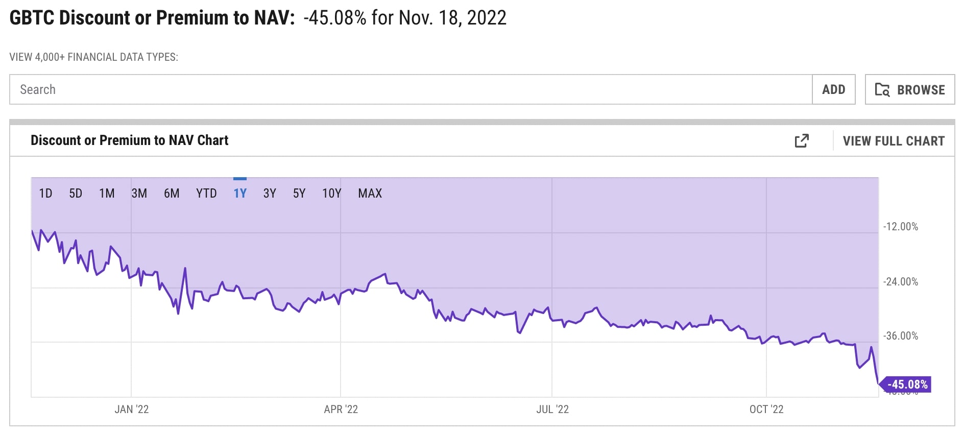Screen dimensions: 963x434
Task: Choose the 5Y time range
Action: (x=299, y=194)
